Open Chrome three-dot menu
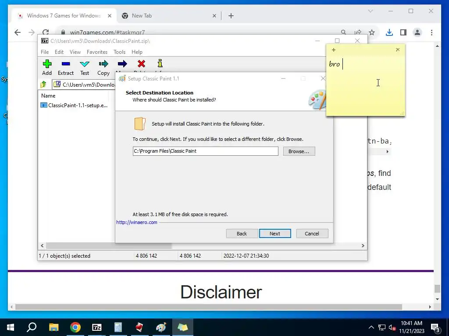 (431, 32)
